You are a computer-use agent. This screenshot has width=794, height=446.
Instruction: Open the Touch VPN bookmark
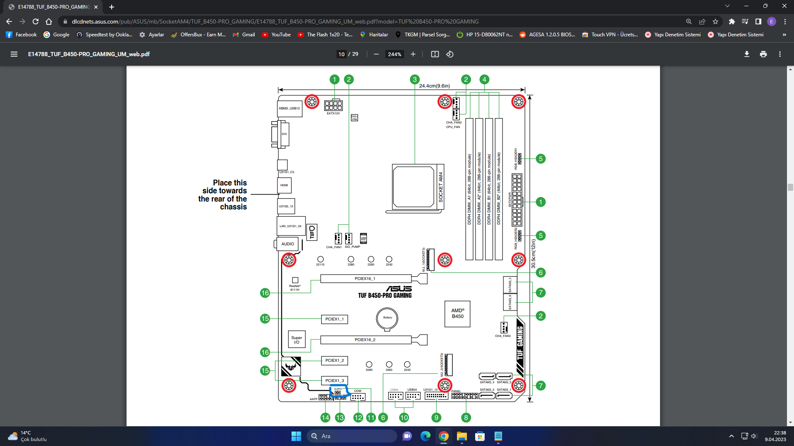tap(610, 35)
